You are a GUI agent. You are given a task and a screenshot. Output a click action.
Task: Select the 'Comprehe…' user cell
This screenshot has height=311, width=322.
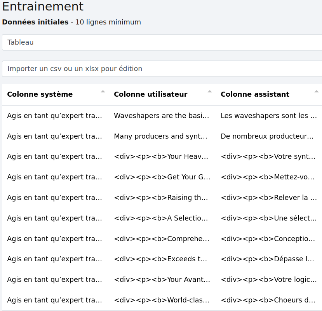(x=162, y=239)
